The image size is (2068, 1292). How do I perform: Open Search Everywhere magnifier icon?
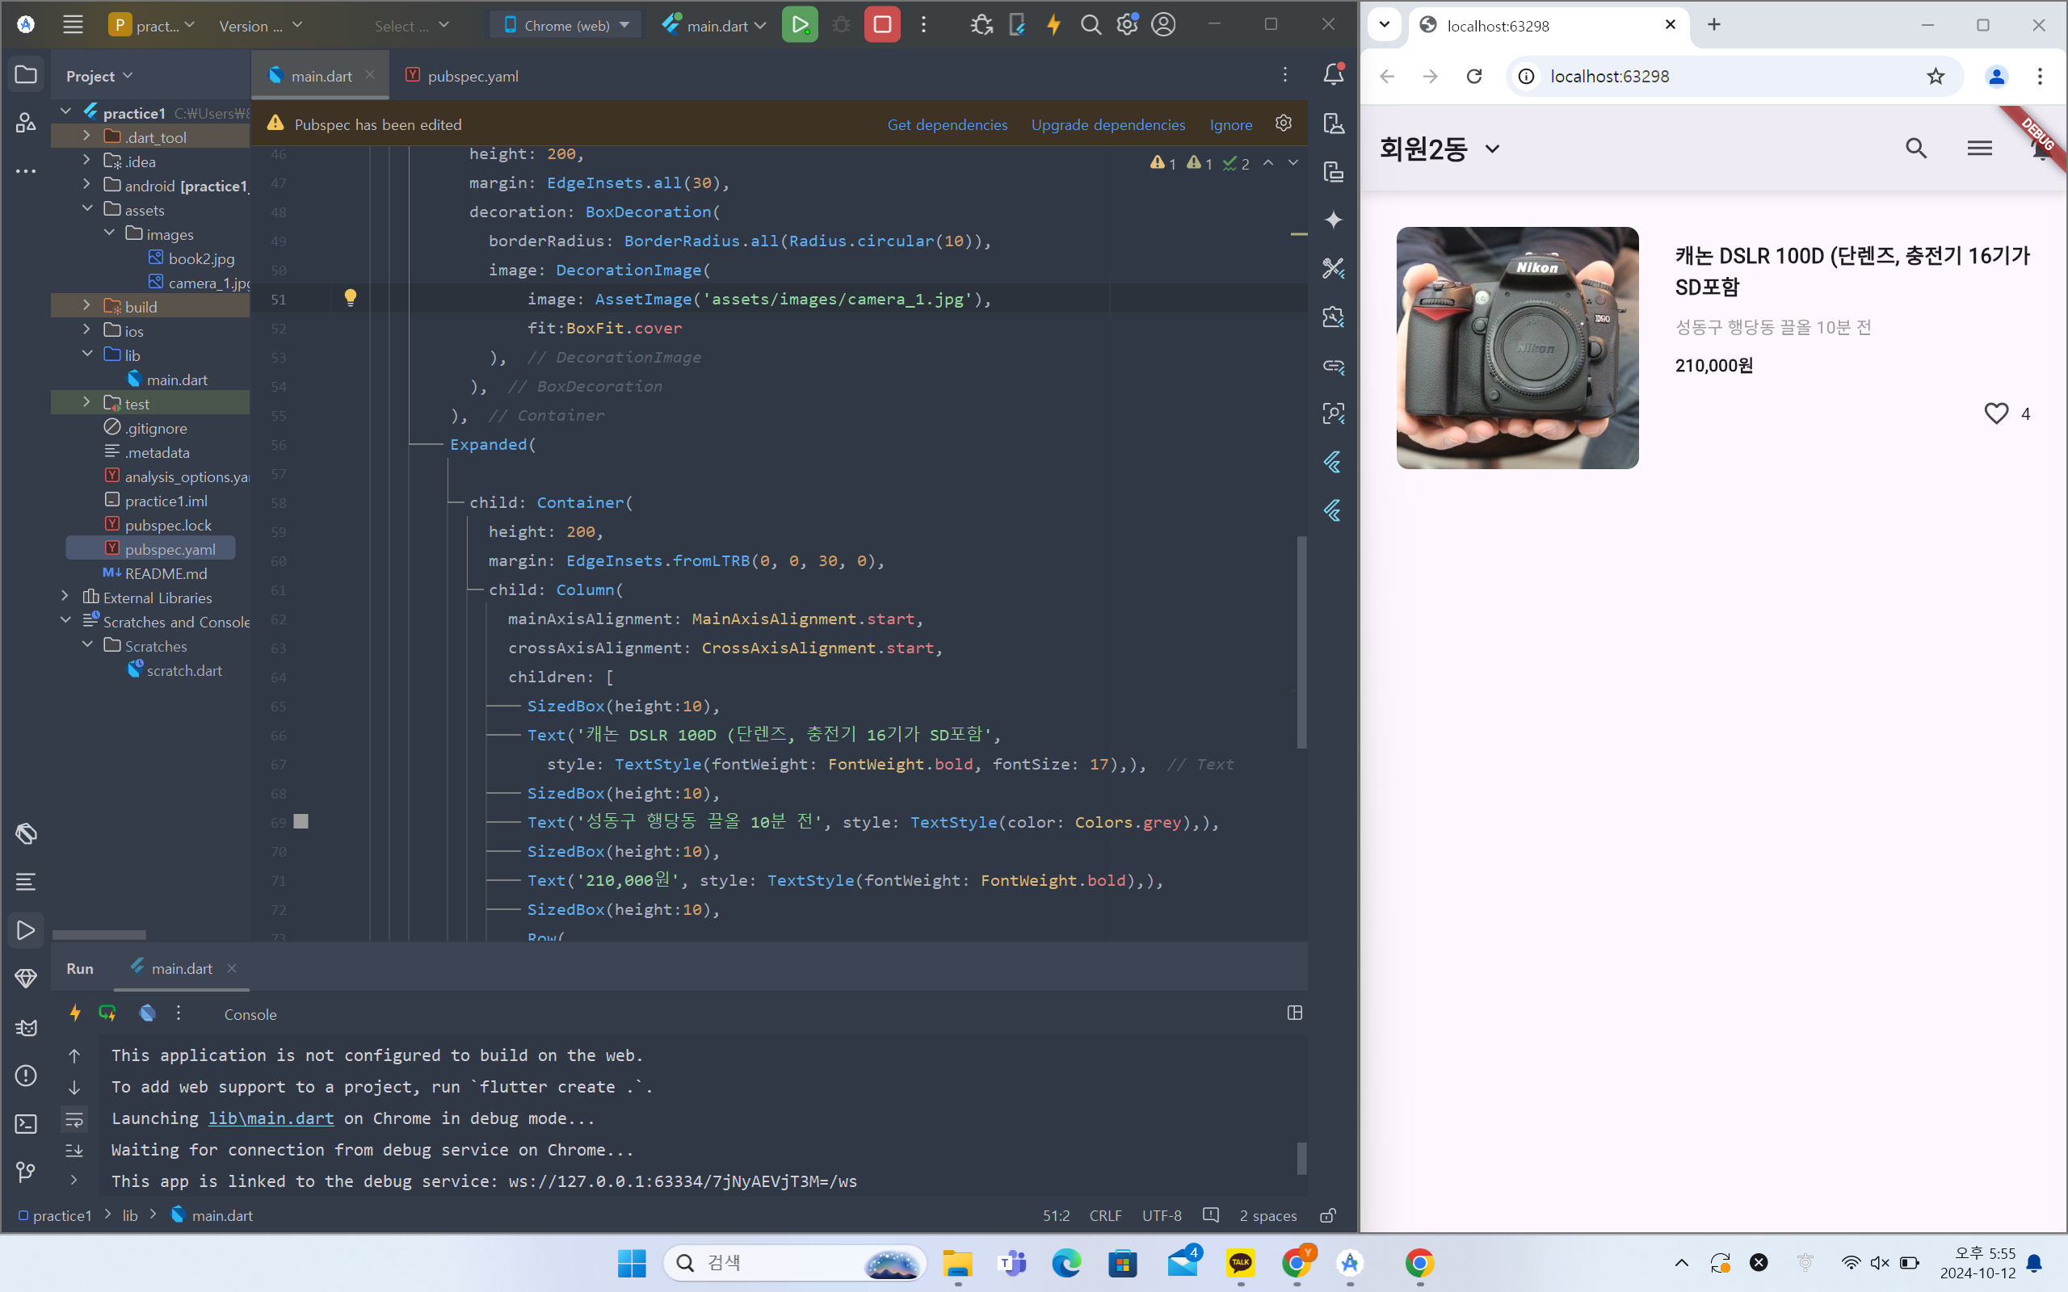(1091, 25)
